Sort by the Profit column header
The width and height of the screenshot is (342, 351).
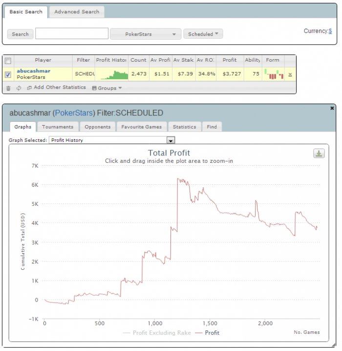[x=230, y=60]
